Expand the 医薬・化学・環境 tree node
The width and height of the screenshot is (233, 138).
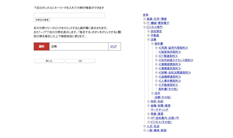[x=145, y=19]
